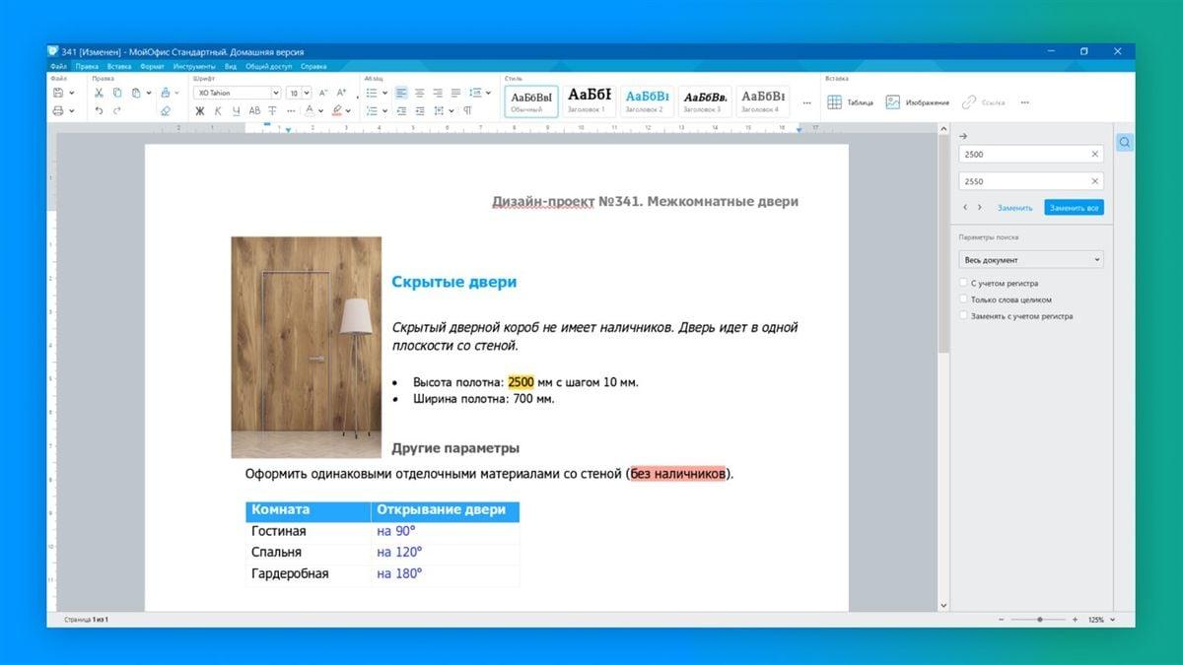Apply bold with the Ж button
The height and width of the screenshot is (665, 1183).
tap(200, 111)
